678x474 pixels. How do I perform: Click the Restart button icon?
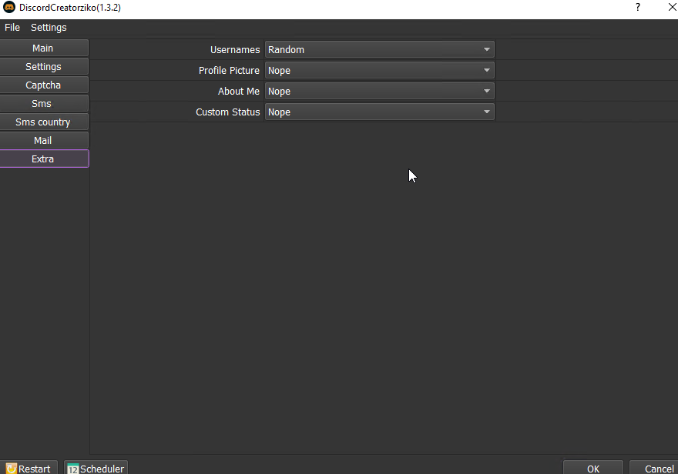coord(12,469)
